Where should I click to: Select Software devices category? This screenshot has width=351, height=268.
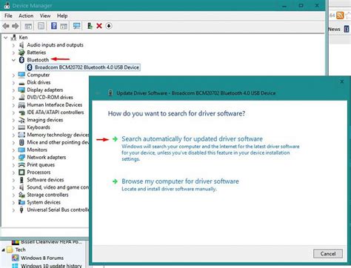45,180
